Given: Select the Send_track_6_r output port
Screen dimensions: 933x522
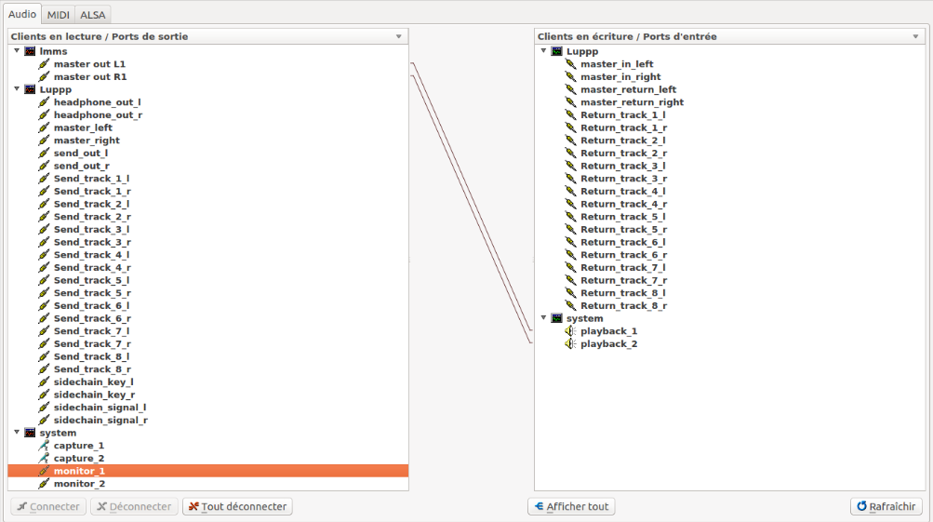Looking at the screenshot, I should pyautogui.click(x=92, y=318).
